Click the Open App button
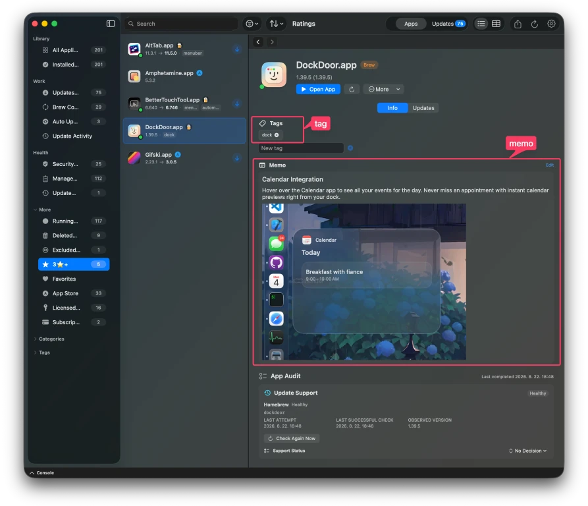The image size is (588, 506). click(x=318, y=89)
